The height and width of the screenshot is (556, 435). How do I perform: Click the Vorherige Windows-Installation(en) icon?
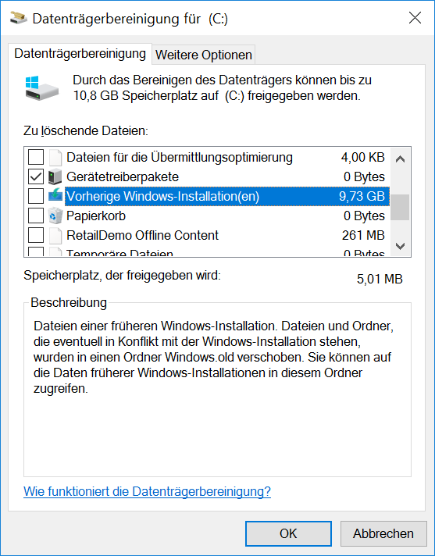pyautogui.click(x=55, y=196)
